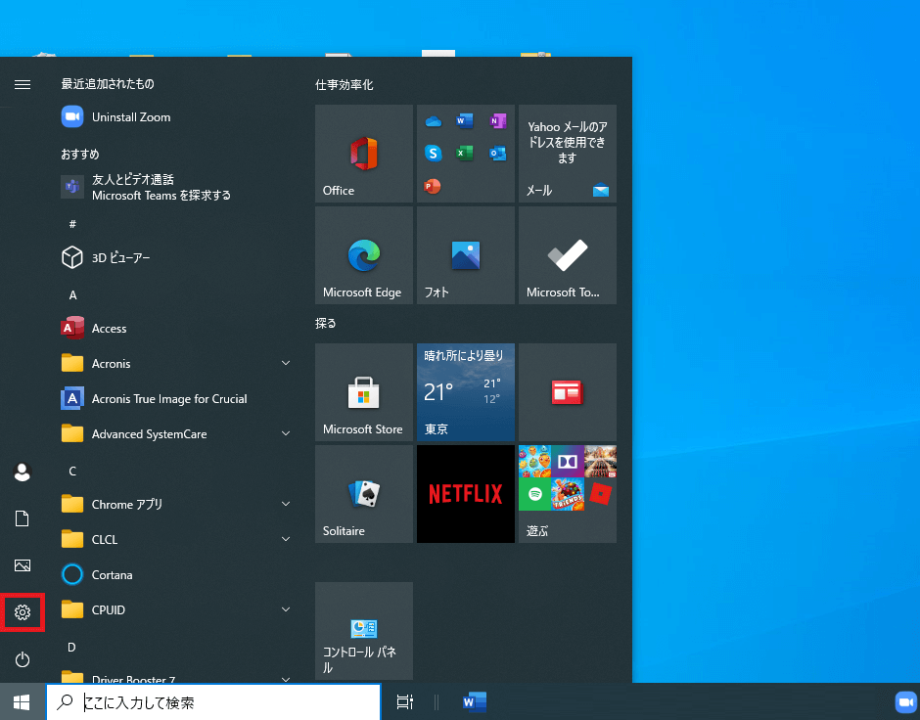Open the Microsoft Store tile
Screen dimensions: 920x720
tap(363, 392)
